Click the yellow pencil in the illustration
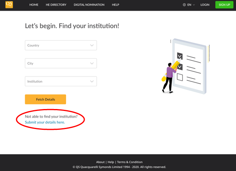Screen dimensions: 236x171 [x=171, y=71]
